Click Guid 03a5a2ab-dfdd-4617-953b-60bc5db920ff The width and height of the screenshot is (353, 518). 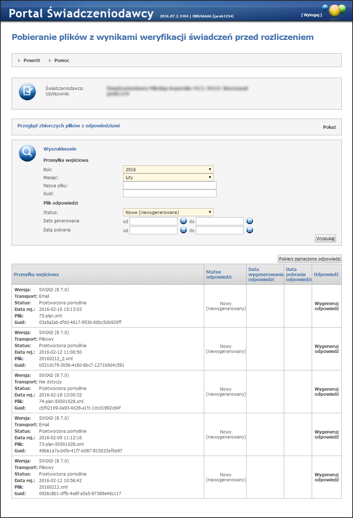[80, 322]
